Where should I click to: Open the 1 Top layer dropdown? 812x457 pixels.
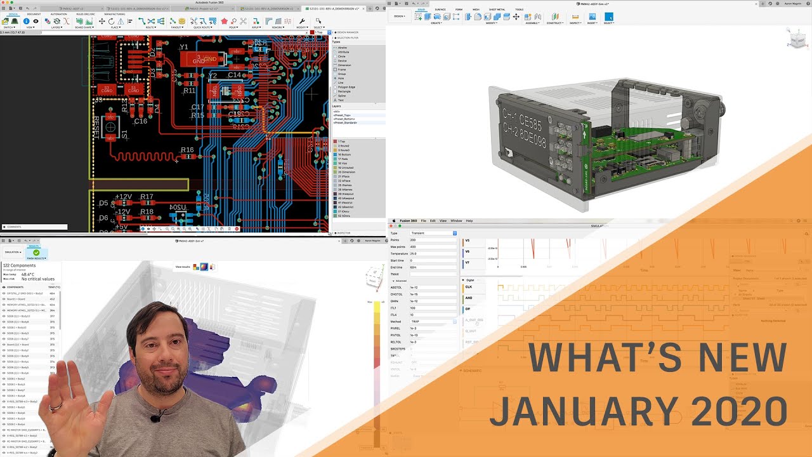(x=321, y=32)
